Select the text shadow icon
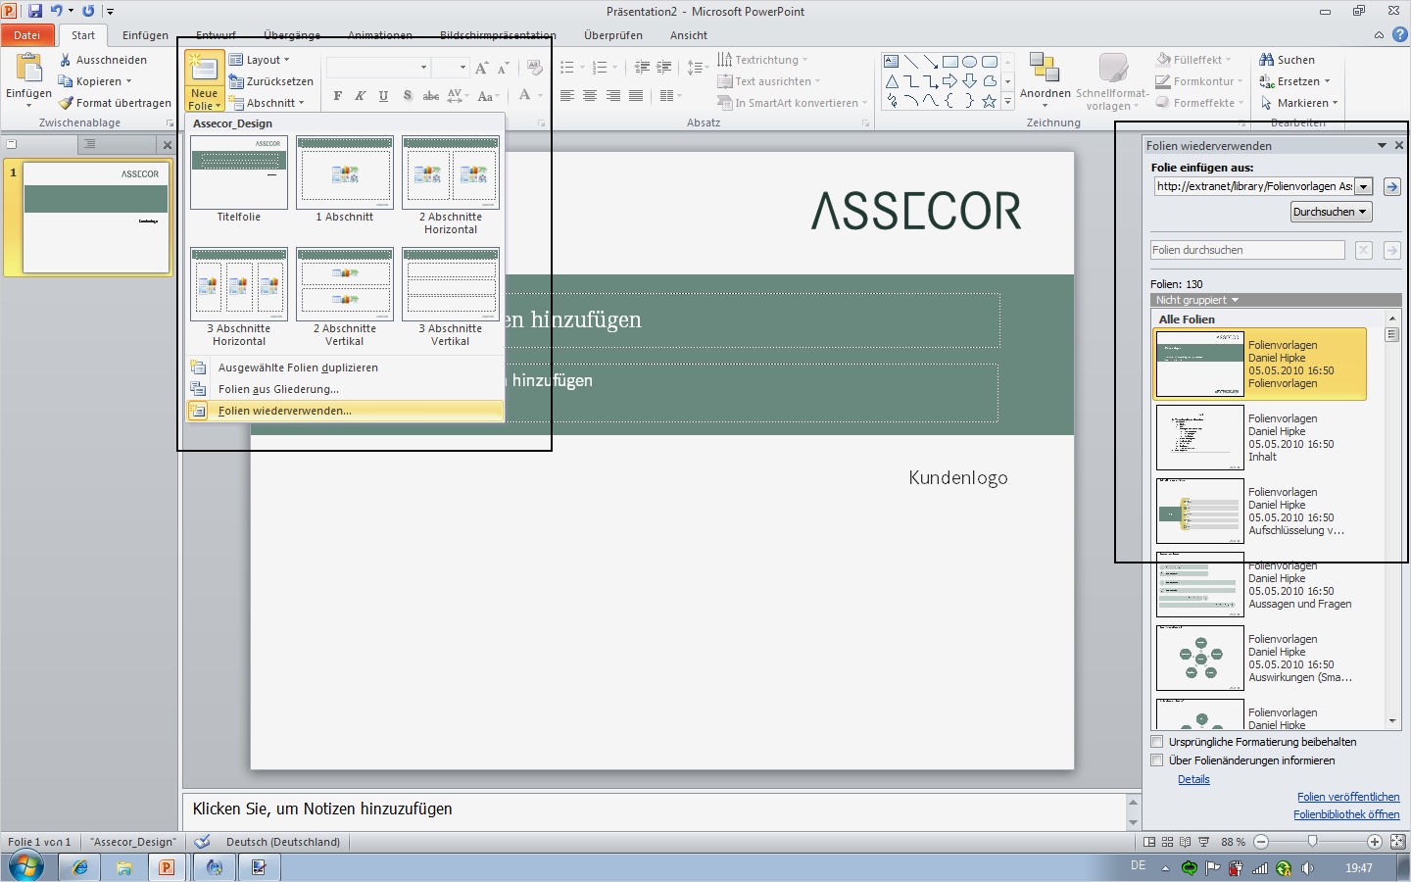 pos(407,95)
